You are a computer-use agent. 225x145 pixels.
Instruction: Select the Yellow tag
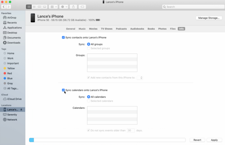point(9,68)
